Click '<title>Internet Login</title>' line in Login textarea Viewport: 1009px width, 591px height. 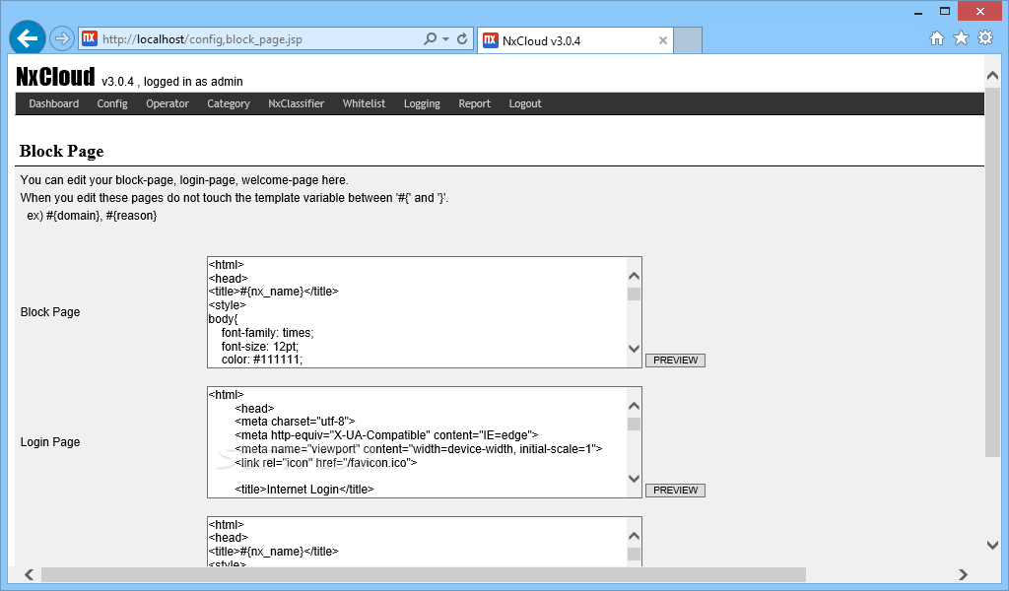(304, 490)
